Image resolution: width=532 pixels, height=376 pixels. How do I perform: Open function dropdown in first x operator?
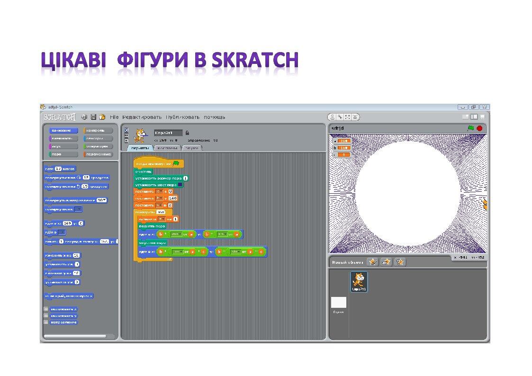click(176, 234)
